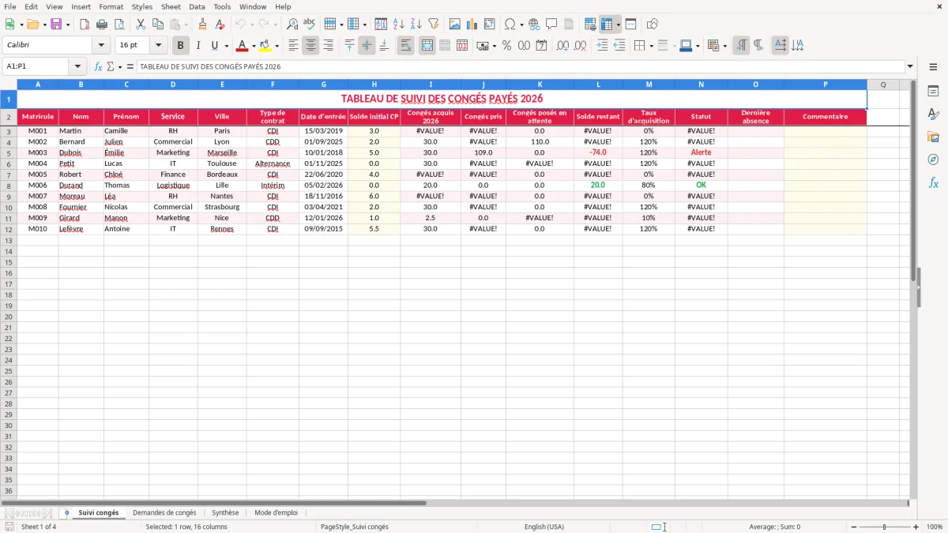Open sidebar Navigator panel

(x=933, y=160)
